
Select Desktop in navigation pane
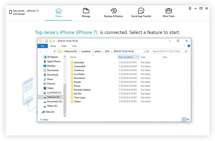click(x=49, y=66)
